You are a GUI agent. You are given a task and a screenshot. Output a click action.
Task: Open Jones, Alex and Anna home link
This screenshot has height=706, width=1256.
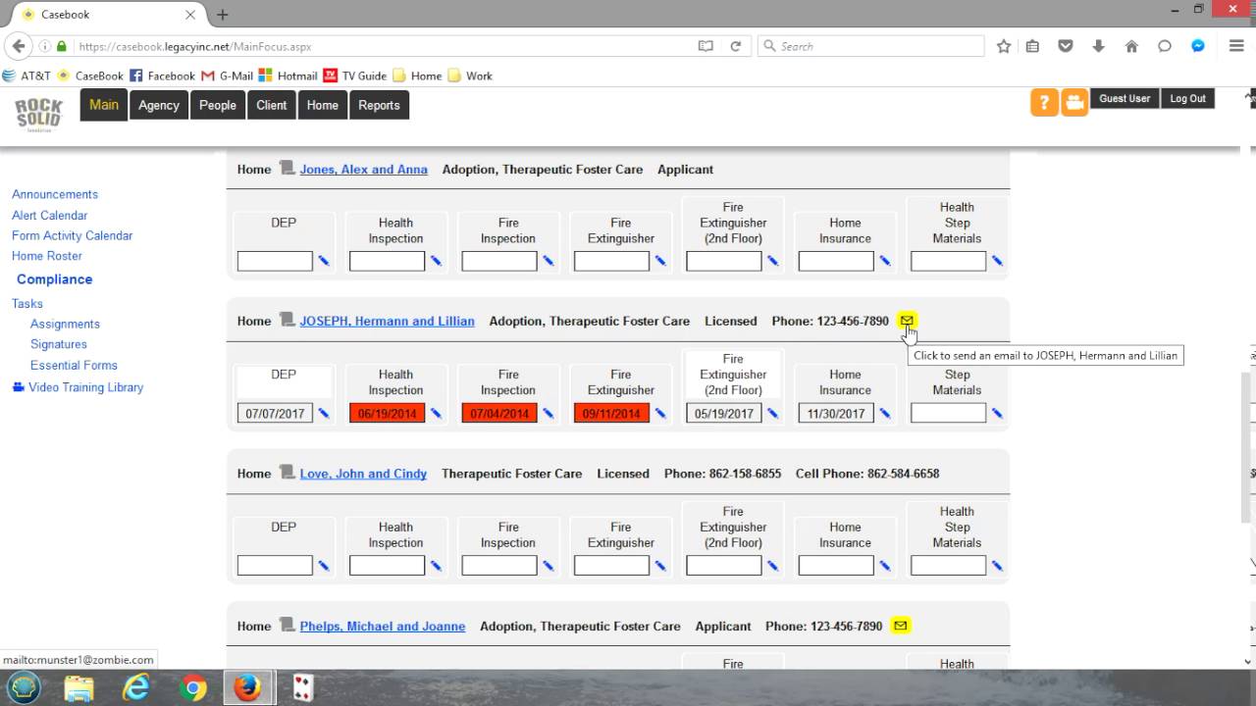pos(363,170)
